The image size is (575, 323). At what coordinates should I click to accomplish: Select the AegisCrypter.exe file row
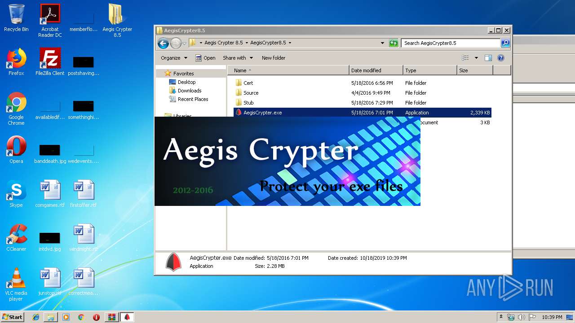[363, 113]
